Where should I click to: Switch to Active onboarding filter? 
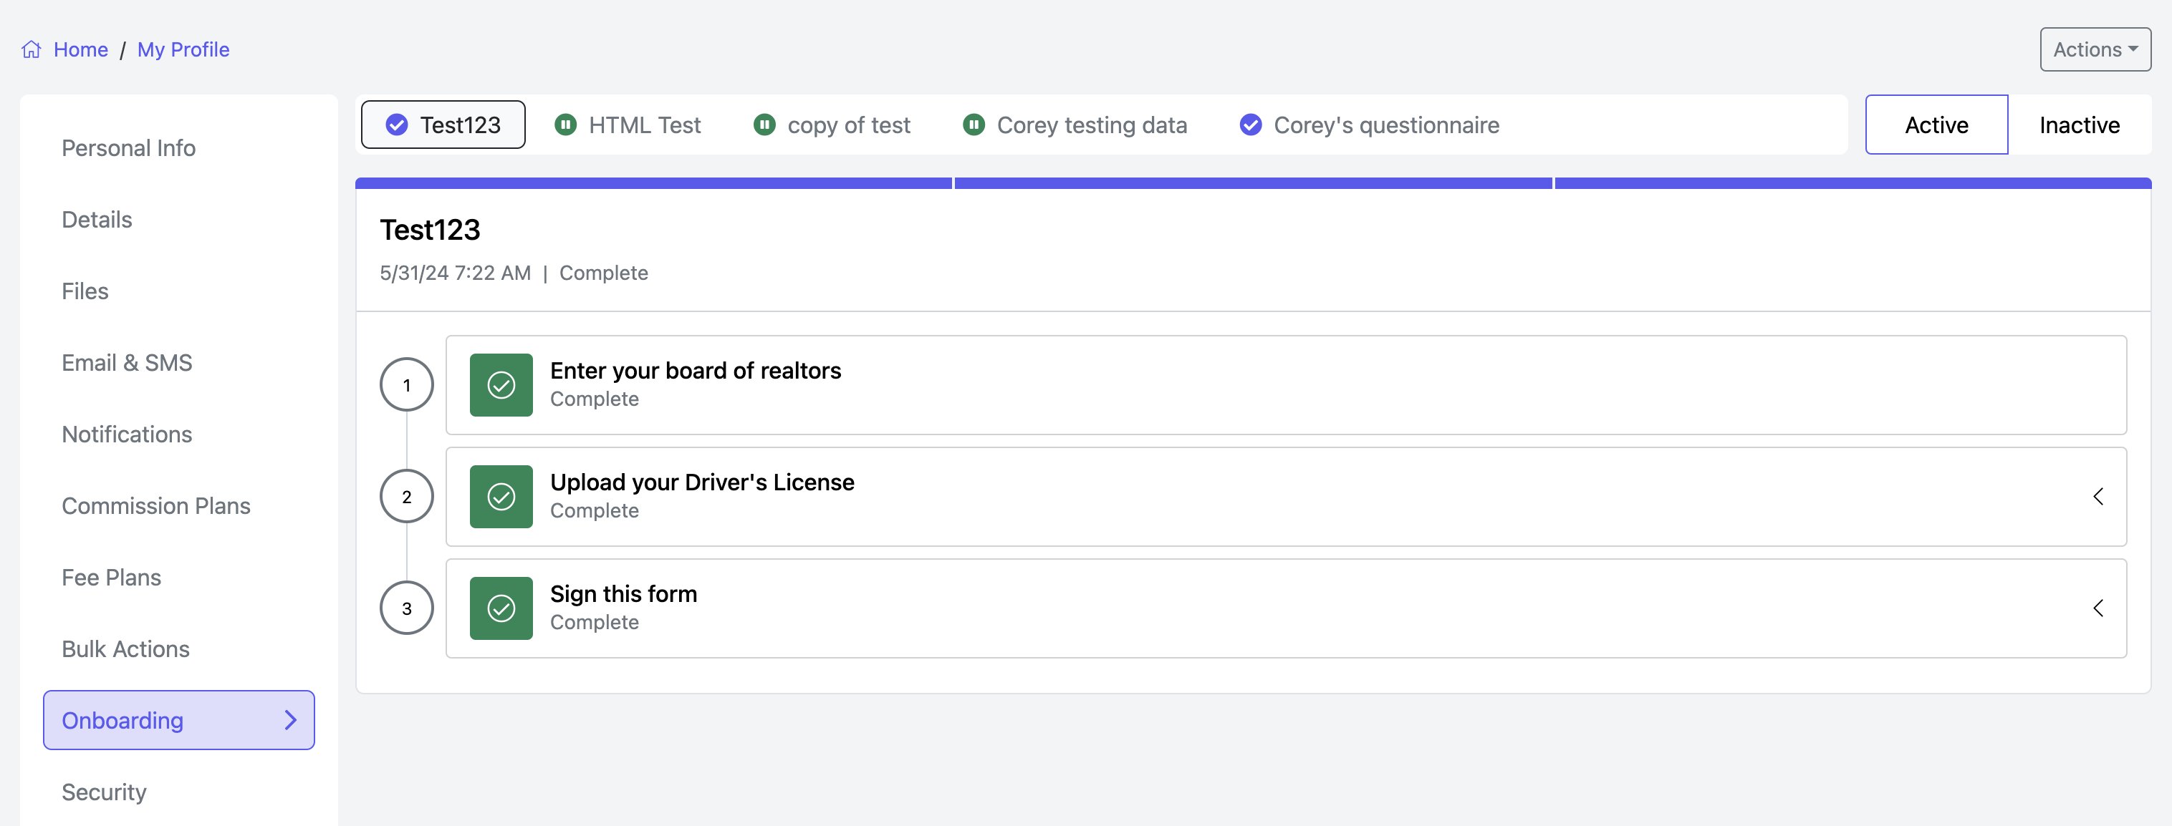tap(1936, 125)
